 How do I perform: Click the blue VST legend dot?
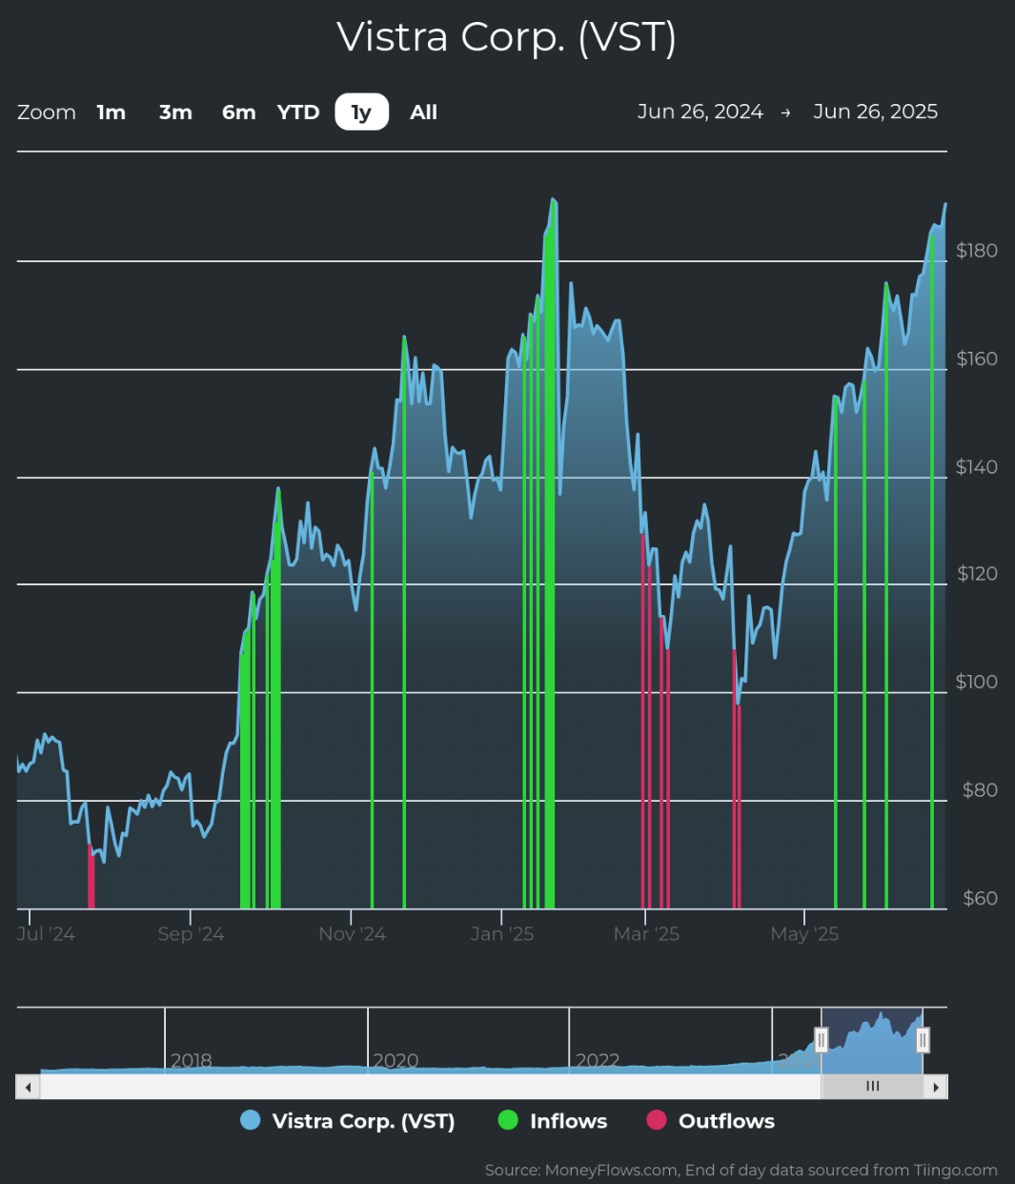pyautogui.click(x=251, y=1120)
